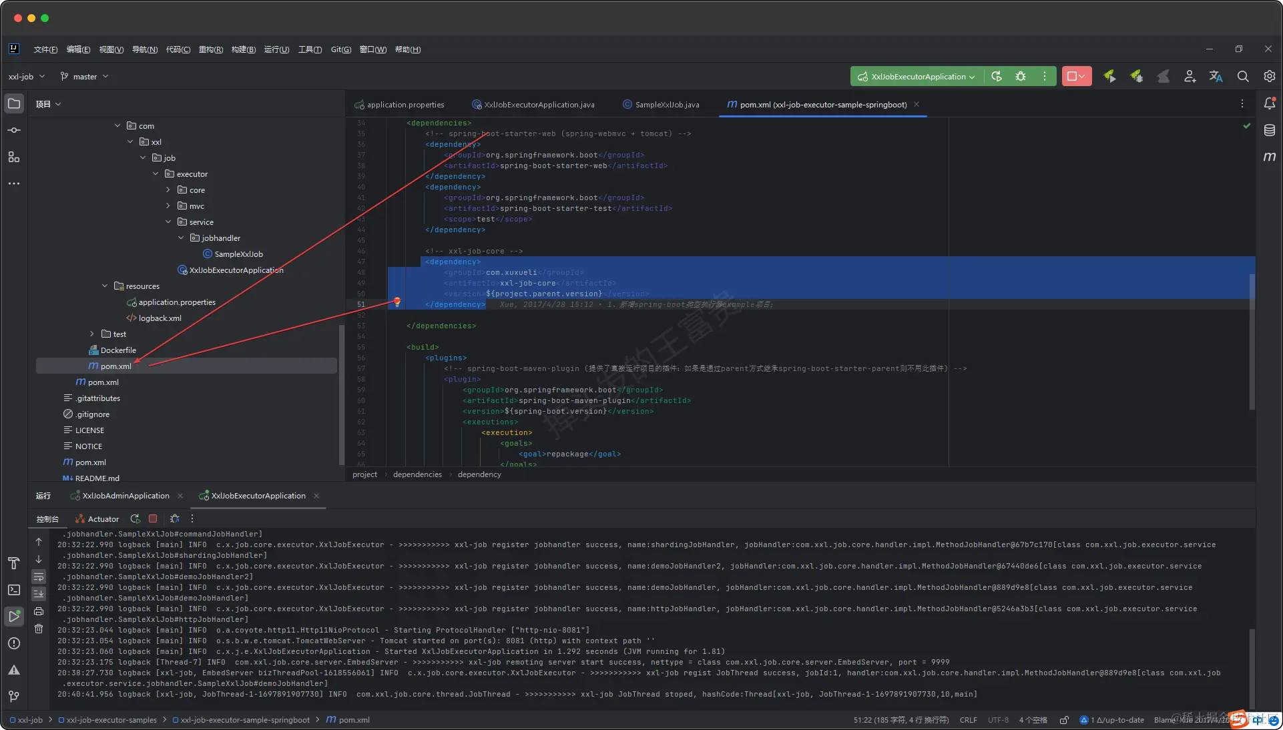Toggle soft-wrap in the console
The image size is (1283, 730).
pos(39,577)
